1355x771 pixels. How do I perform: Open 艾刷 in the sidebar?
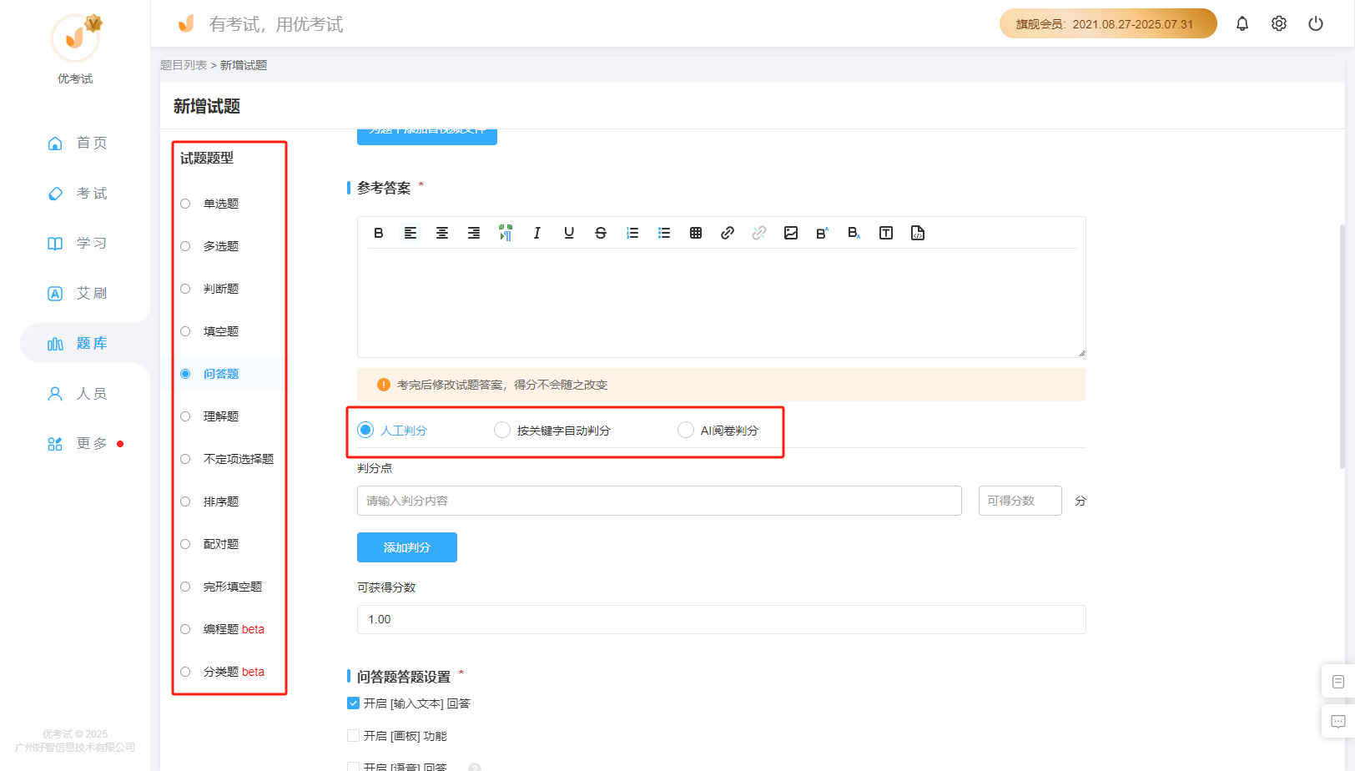pos(78,293)
